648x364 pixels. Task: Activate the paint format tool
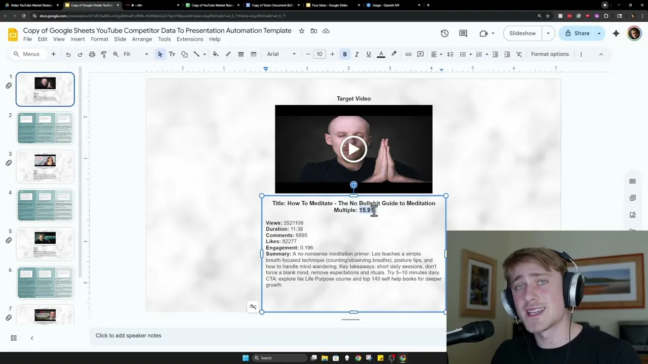point(104,54)
